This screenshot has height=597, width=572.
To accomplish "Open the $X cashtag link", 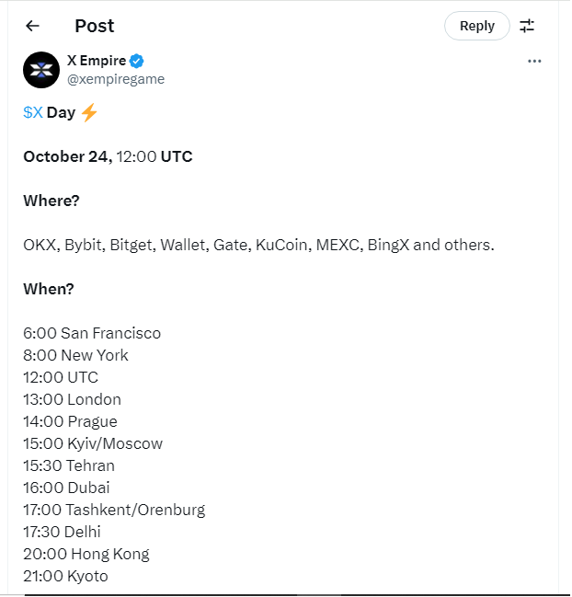I will [33, 113].
